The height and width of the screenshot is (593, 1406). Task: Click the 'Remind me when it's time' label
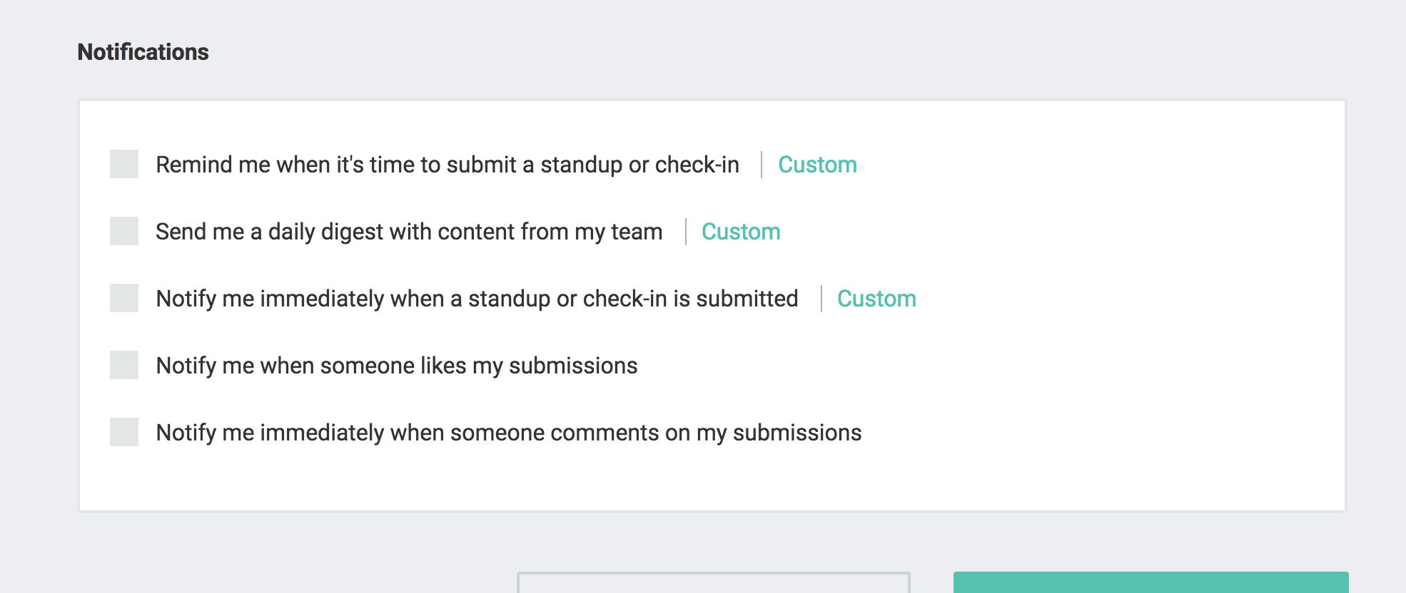pos(447,165)
